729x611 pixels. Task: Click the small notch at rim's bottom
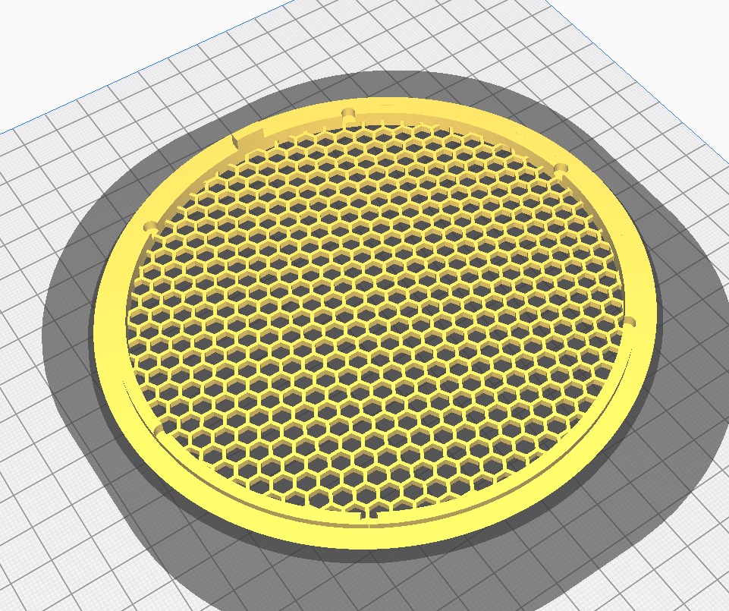371,518
